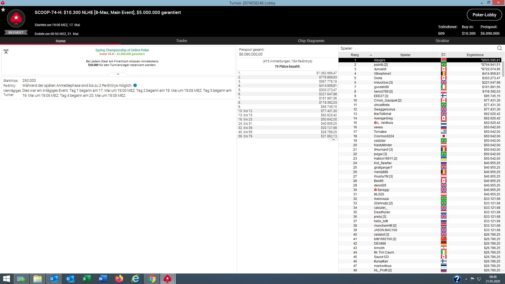Image resolution: width=505 pixels, height=284 pixels.
Task: Click the tournament broadcast trophy icon
Action: pyautogui.click(x=6, y=51)
